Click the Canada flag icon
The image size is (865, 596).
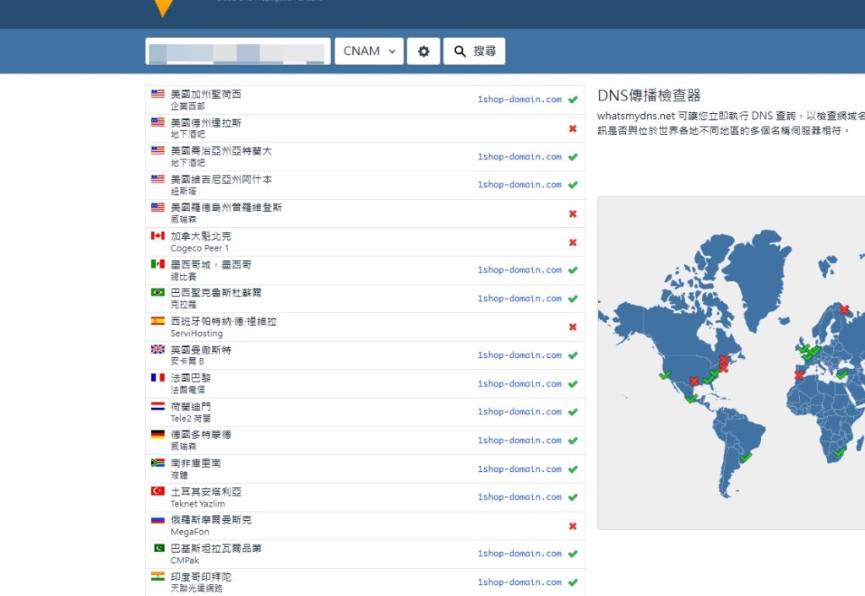(x=158, y=236)
